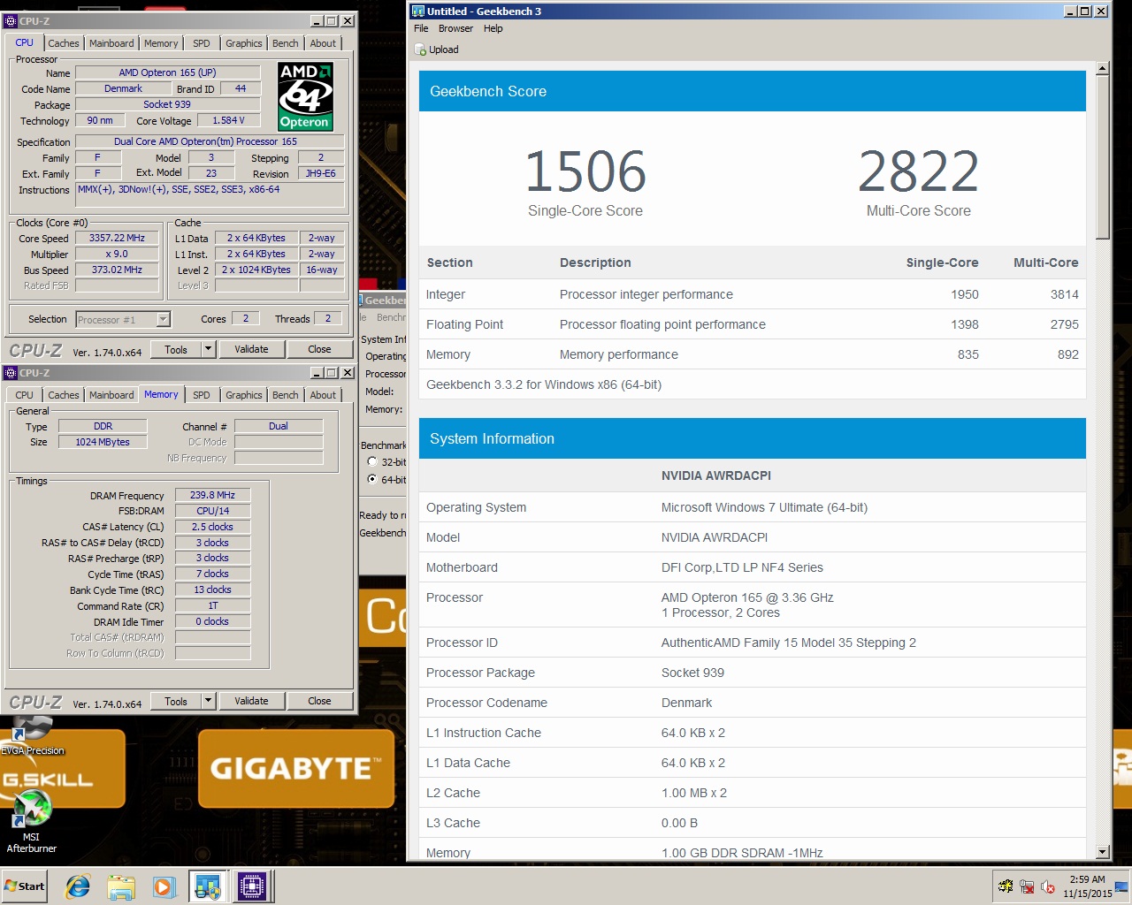Select the 64-bit benchmark radio button
Viewport: 1132px width, 905px height.
pyautogui.click(x=372, y=479)
